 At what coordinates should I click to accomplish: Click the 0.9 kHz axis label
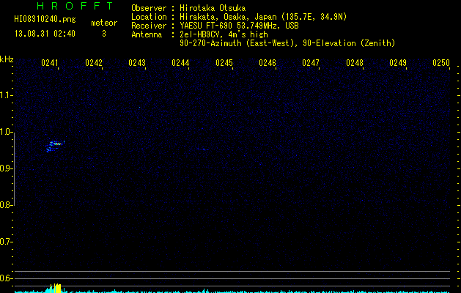6,168
